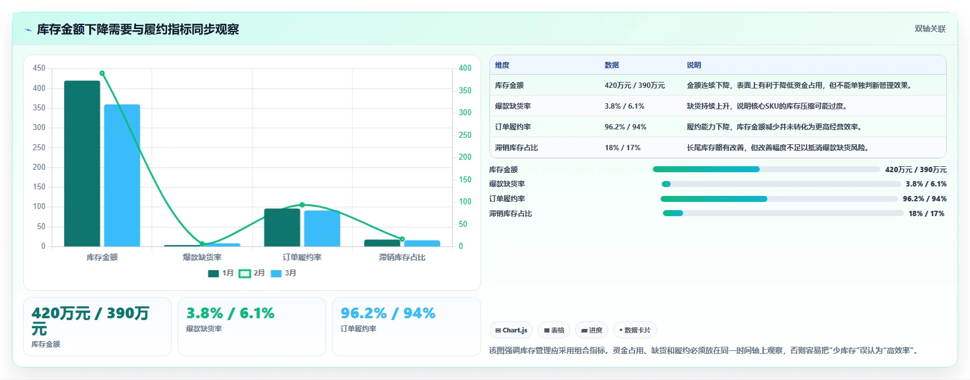Screen dimensions: 970x380
Task: Click the 96.2% / 94% value beside the progress bar
Action: tap(925, 199)
